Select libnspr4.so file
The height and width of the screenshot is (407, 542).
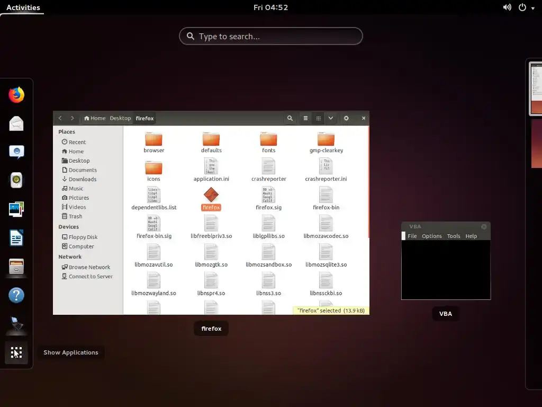click(x=211, y=284)
